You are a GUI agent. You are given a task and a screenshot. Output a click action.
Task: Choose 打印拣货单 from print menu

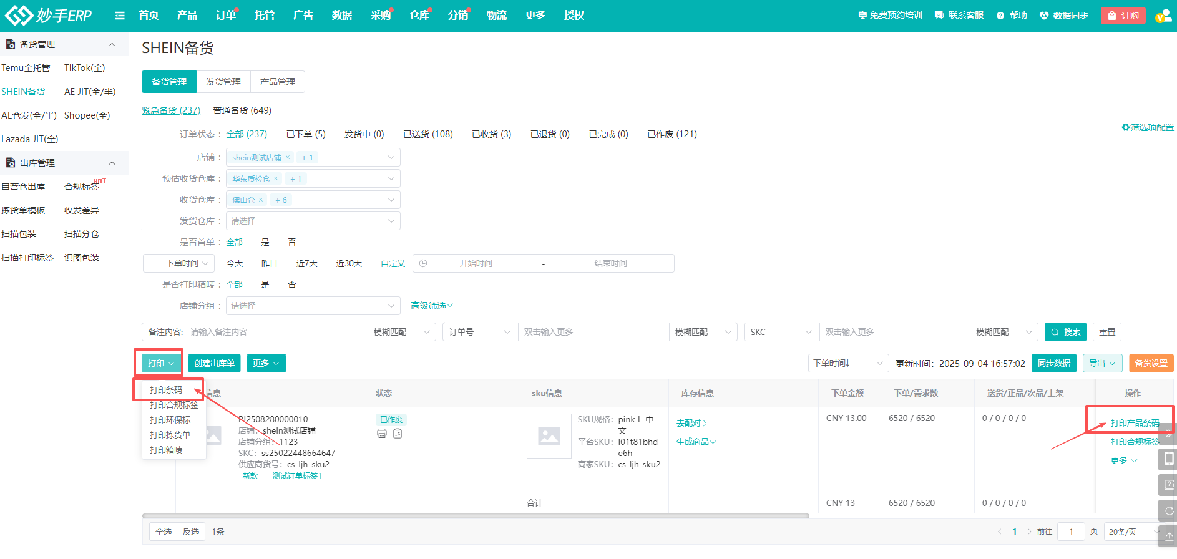(170, 435)
